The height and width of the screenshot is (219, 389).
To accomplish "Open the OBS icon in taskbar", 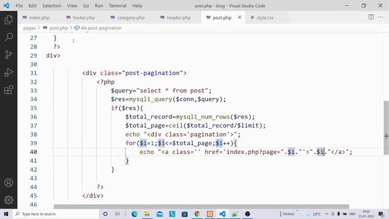I will [x=247, y=214].
